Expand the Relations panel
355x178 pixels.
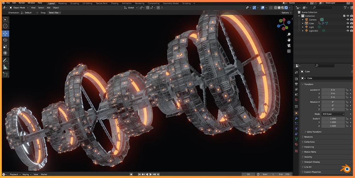(308, 137)
